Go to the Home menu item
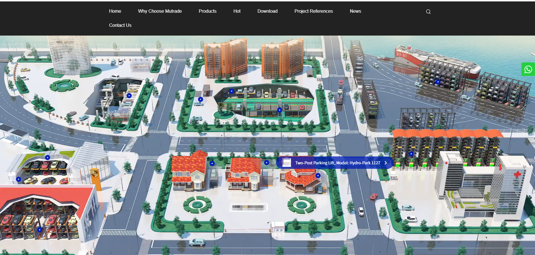Viewport: 535px width, 255px height. (x=115, y=11)
